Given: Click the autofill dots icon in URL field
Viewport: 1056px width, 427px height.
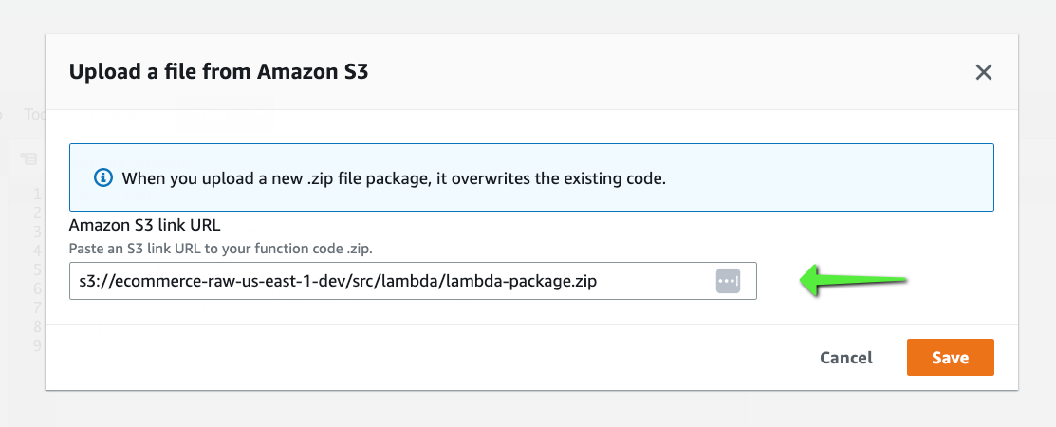Looking at the screenshot, I should (x=728, y=281).
